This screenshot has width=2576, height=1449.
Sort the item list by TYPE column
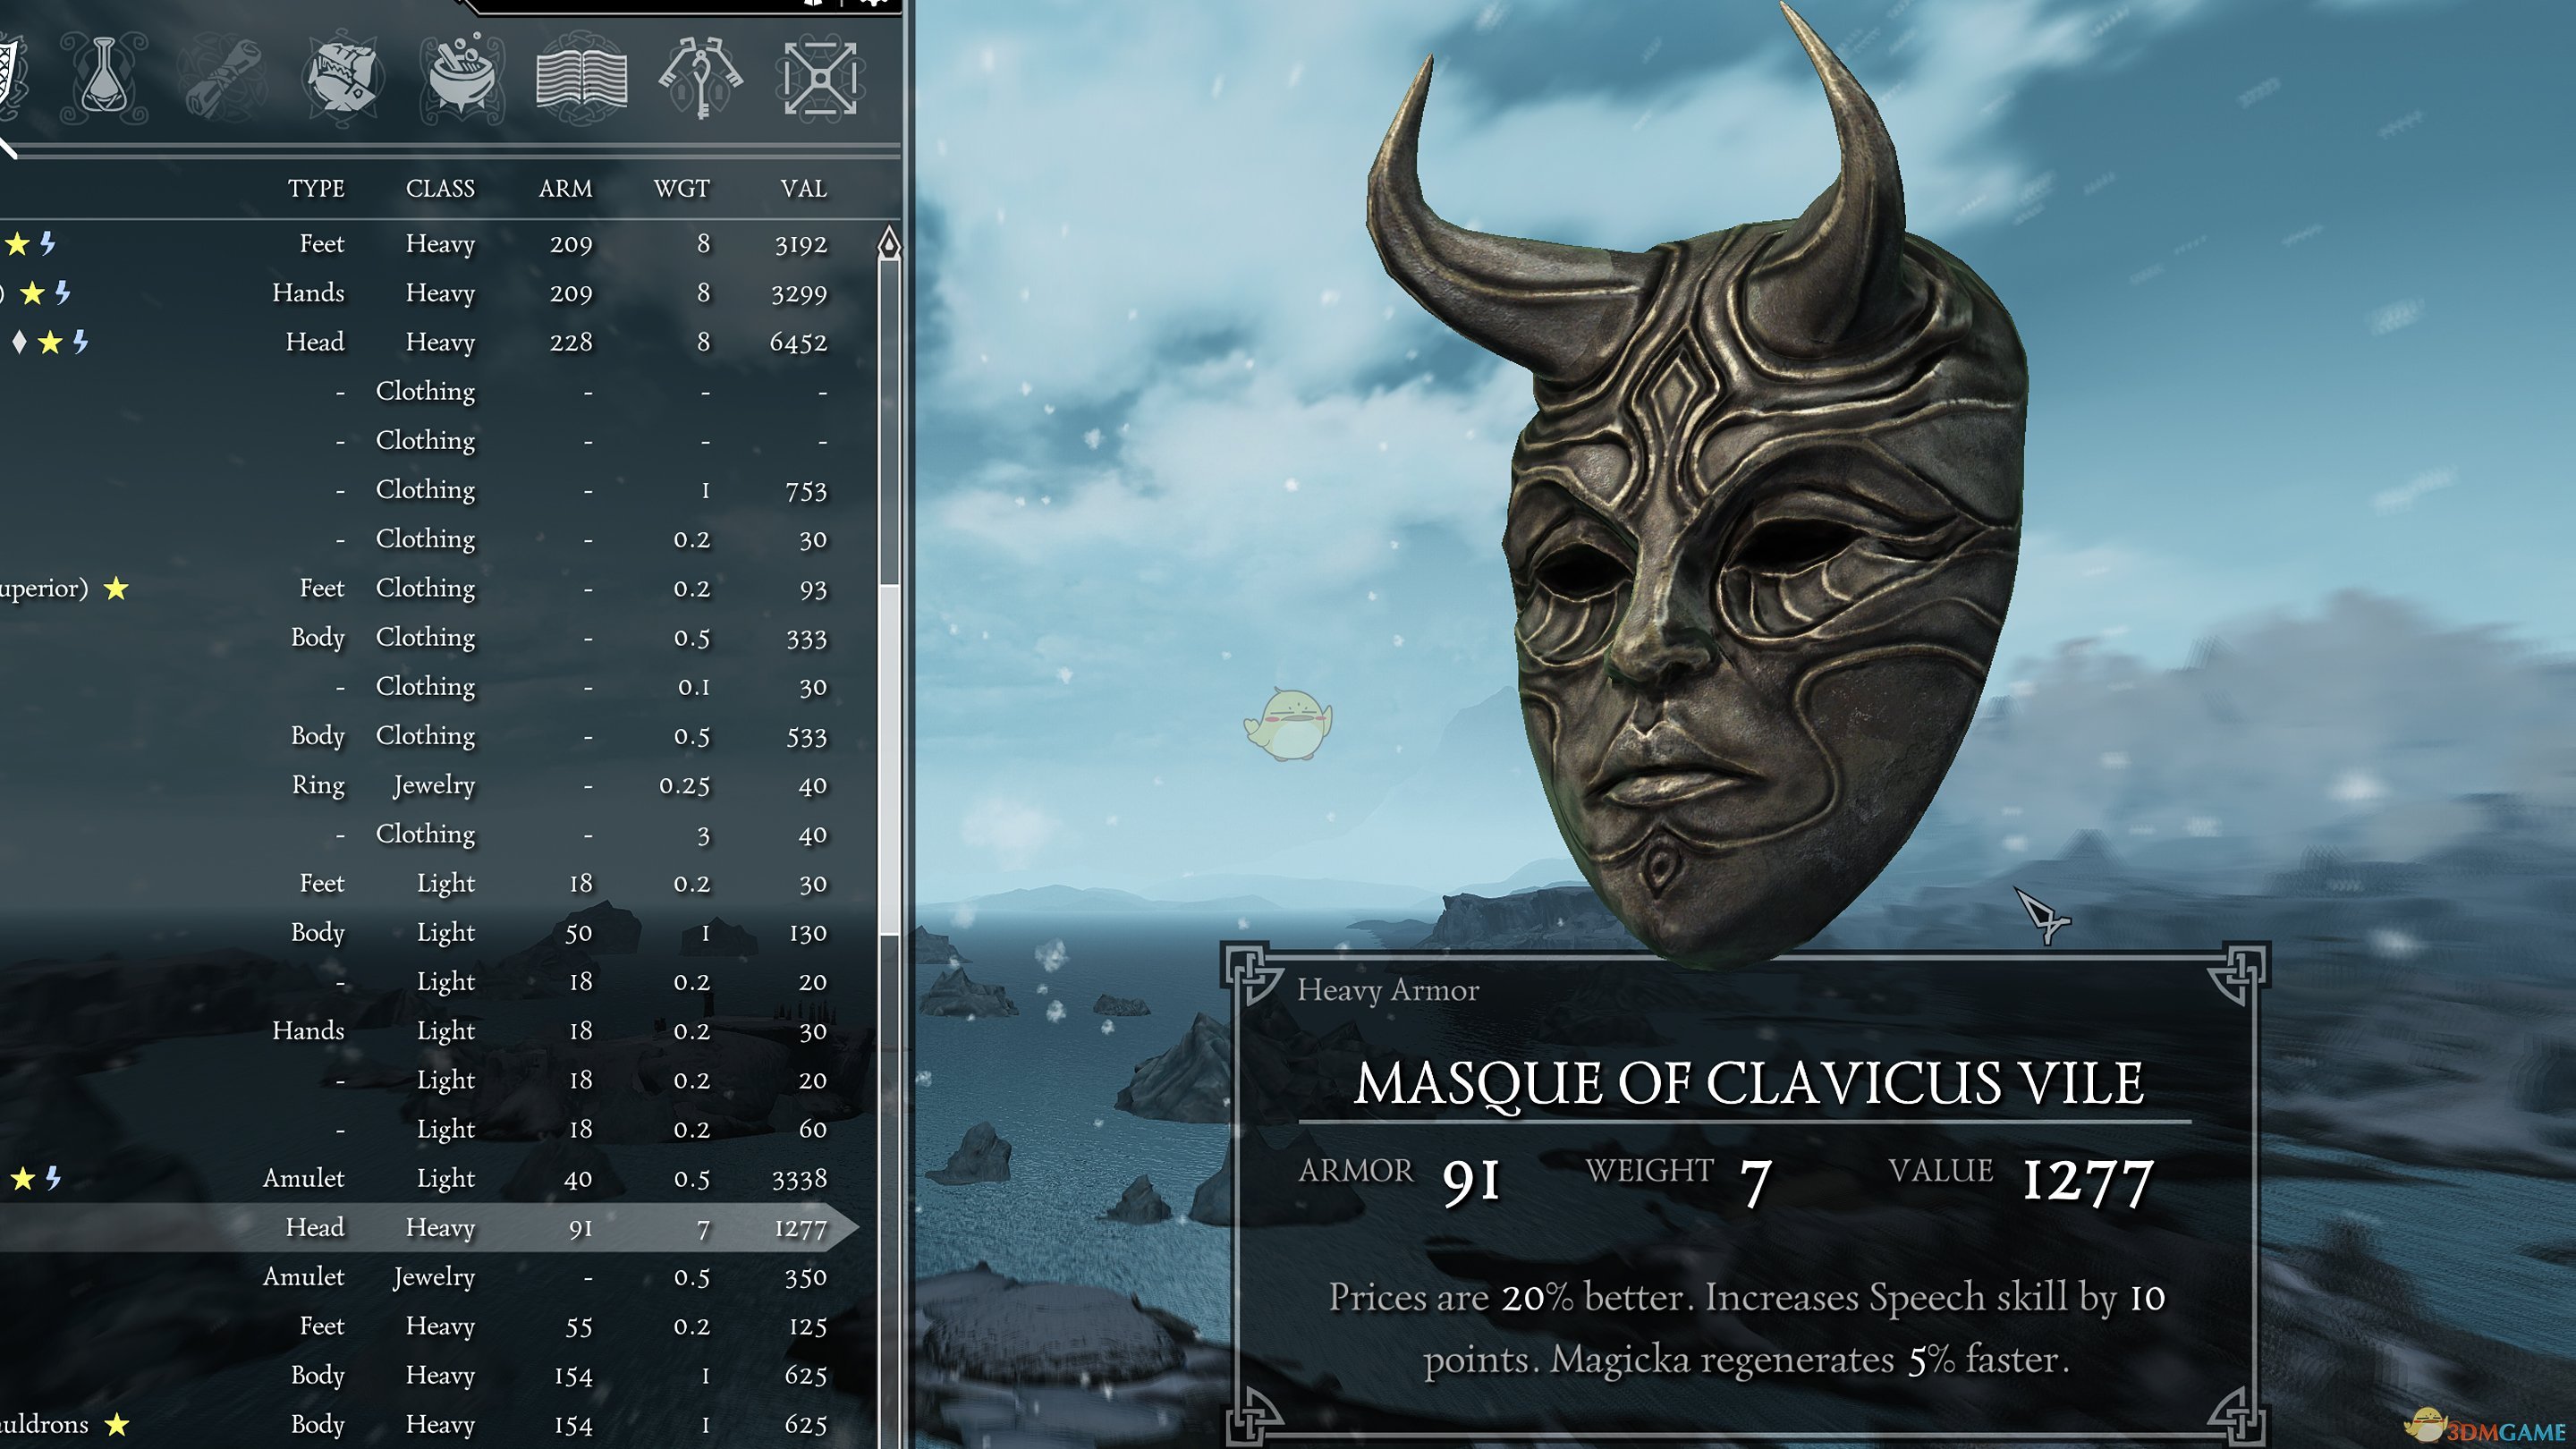click(x=316, y=188)
